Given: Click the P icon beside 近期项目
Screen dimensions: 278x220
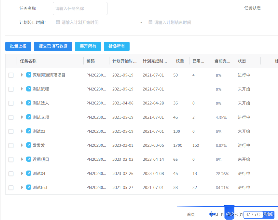Looking at the screenshot, I should point(29,159).
